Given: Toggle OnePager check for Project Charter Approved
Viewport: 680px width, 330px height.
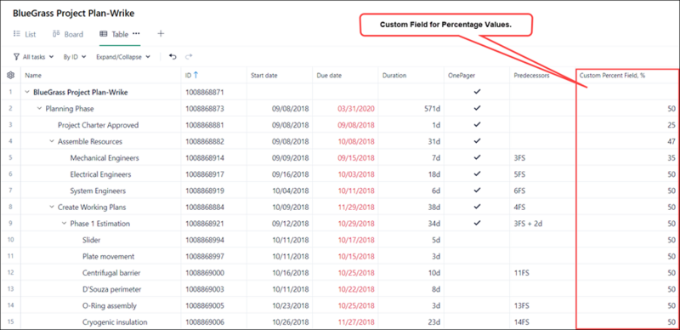Looking at the screenshot, I should (477, 125).
